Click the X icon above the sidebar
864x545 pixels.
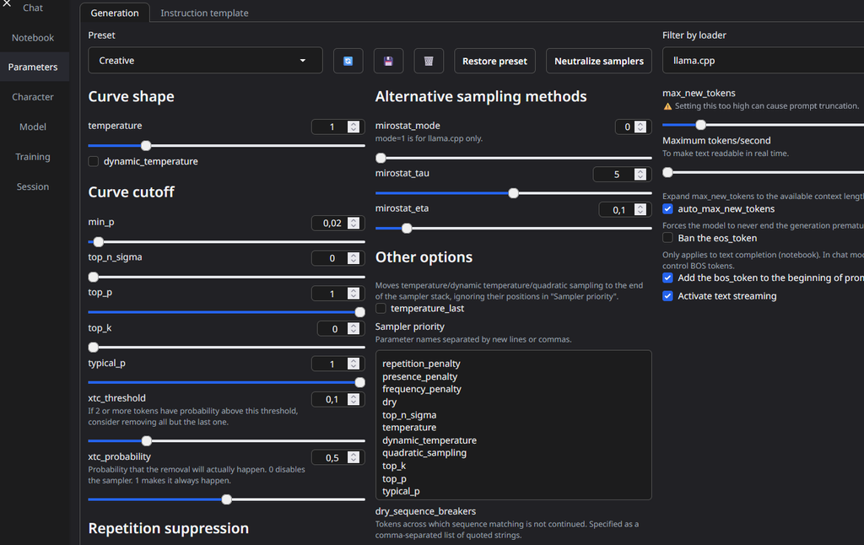[x=7, y=5]
